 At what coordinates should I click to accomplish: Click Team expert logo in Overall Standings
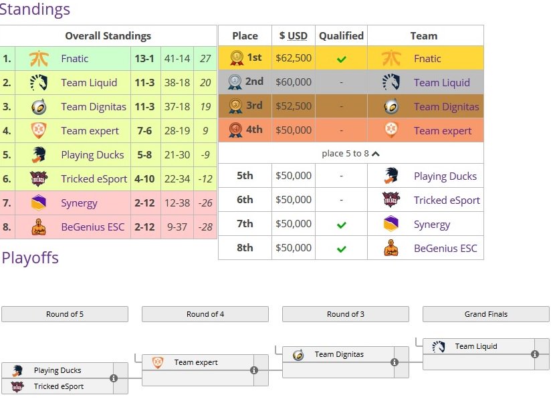tap(39, 130)
